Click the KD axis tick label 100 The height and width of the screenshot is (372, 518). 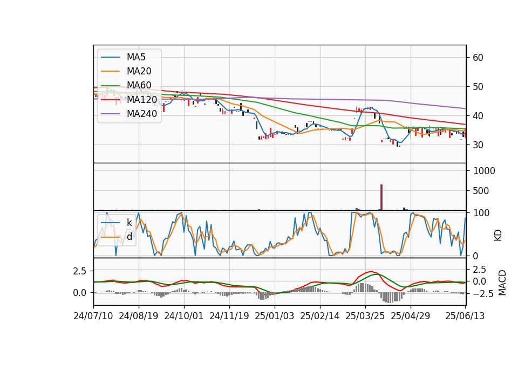pos(481,213)
